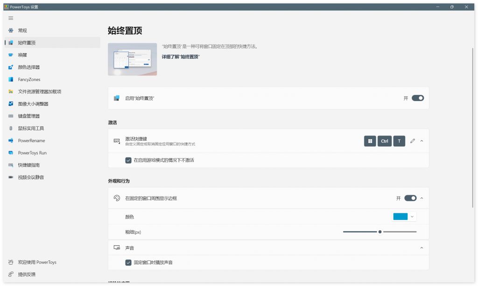Open 详细了解"始终置顶" link
Image resolution: width=478 pixels, height=286 pixels.
pos(181,56)
